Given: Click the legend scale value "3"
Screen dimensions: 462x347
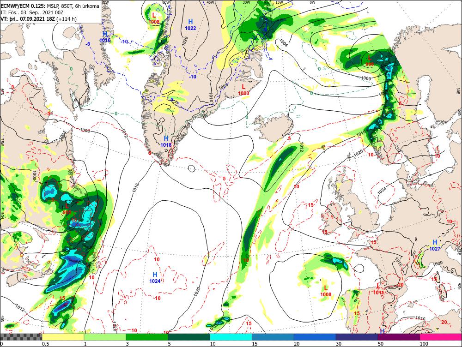Looking at the screenshot, I should (128, 344).
